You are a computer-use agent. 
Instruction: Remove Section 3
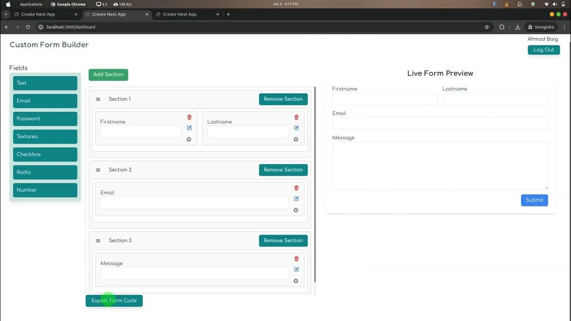pos(283,241)
